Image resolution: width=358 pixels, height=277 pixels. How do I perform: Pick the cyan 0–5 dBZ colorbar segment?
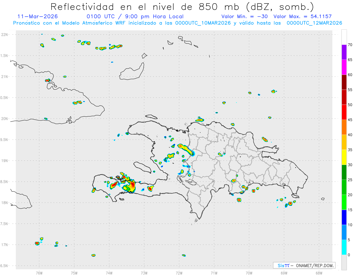click(344, 247)
